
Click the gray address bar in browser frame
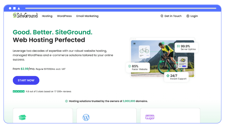121,8
